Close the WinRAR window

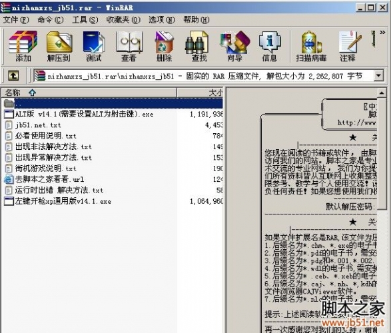pyautogui.click(x=382, y=8)
